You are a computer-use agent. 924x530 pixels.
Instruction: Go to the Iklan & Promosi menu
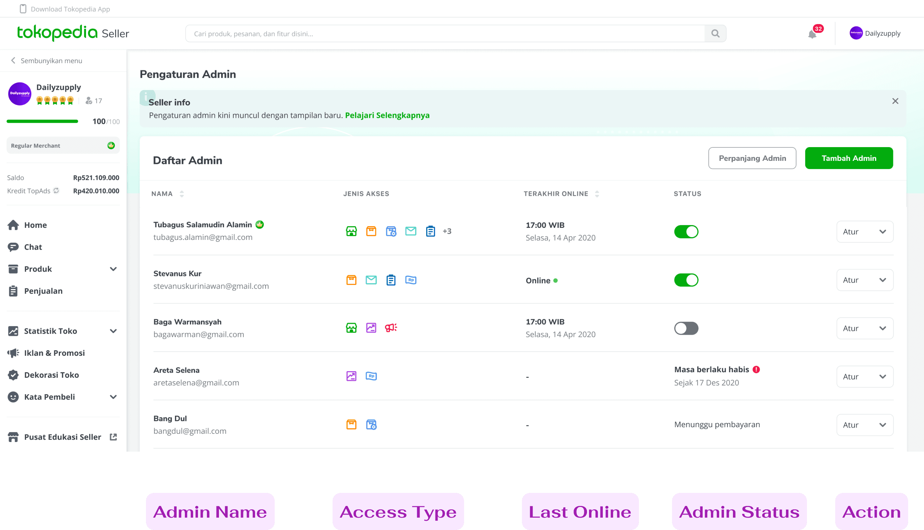(x=54, y=353)
